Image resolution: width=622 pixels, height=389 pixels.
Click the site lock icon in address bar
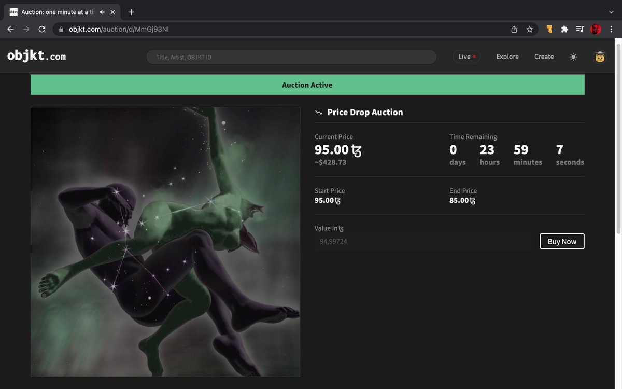click(x=61, y=30)
